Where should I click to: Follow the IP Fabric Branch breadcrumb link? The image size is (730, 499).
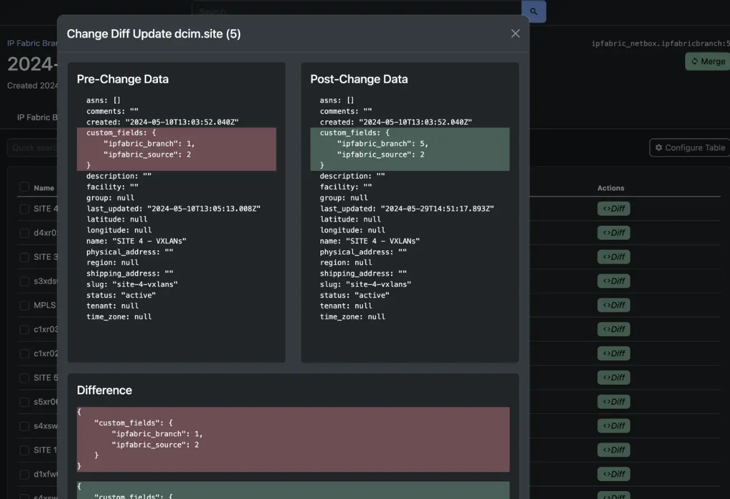tap(32, 43)
